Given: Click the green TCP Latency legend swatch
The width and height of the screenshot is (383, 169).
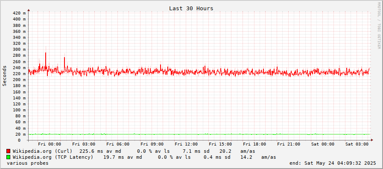Looking at the screenshot, I should [8, 157].
